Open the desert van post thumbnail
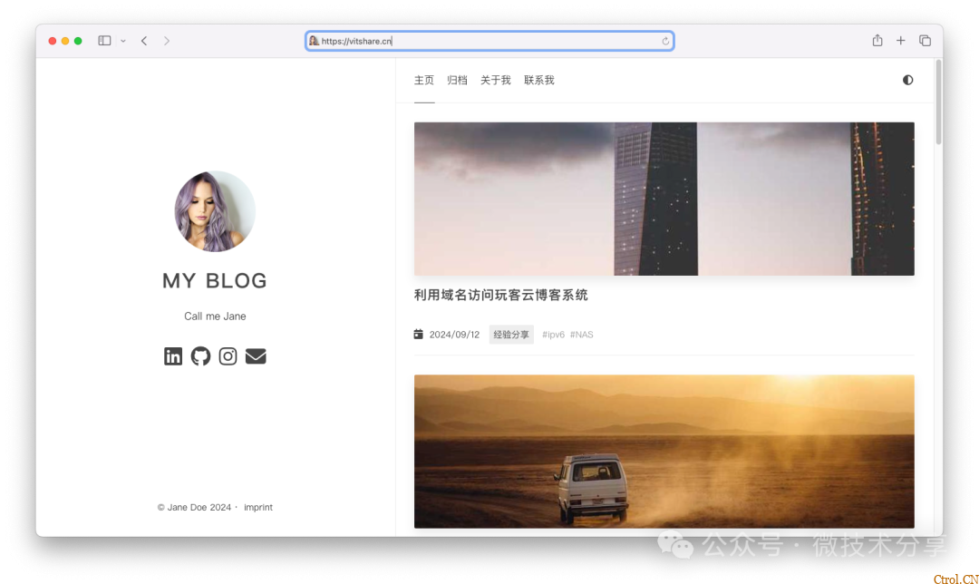The image size is (979, 584). point(664,451)
